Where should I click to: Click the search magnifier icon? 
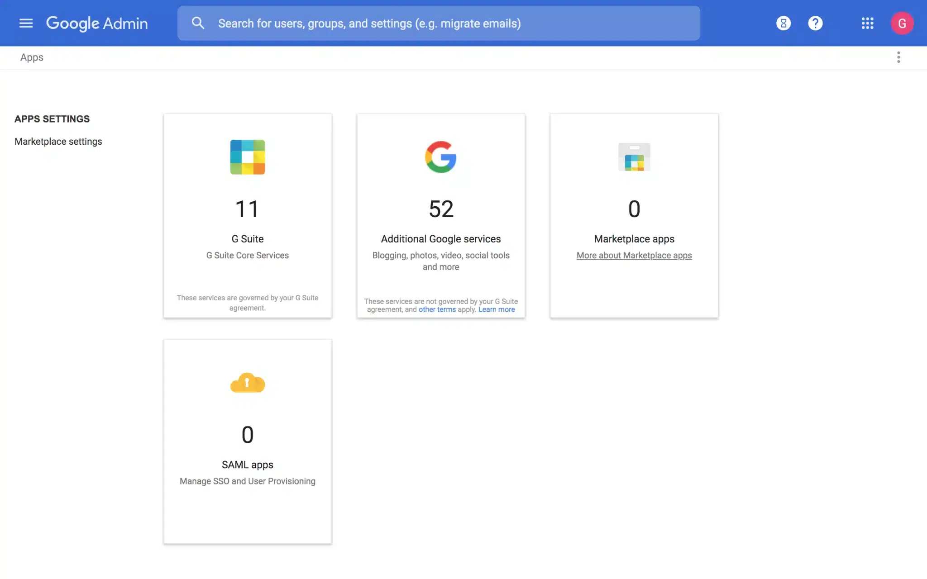pos(198,23)
